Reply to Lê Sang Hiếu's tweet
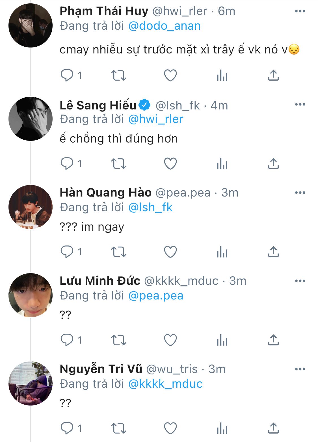 tap(67, 164)
